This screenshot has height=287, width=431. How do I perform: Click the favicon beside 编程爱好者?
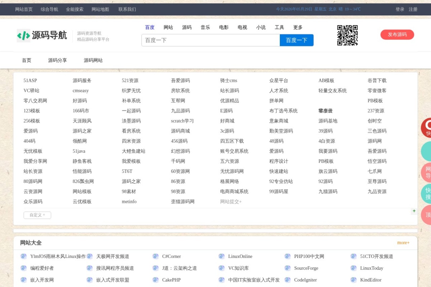coord(24,268)
